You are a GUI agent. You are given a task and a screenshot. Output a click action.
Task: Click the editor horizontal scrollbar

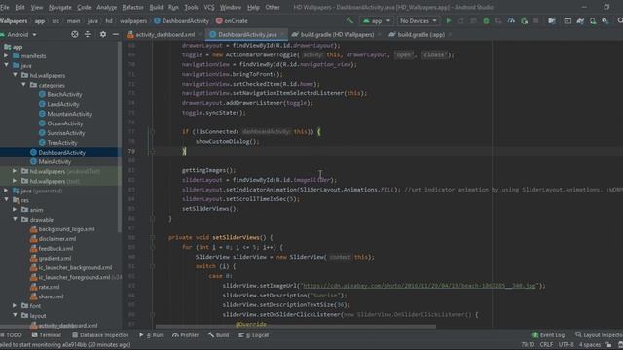[296, 327]
